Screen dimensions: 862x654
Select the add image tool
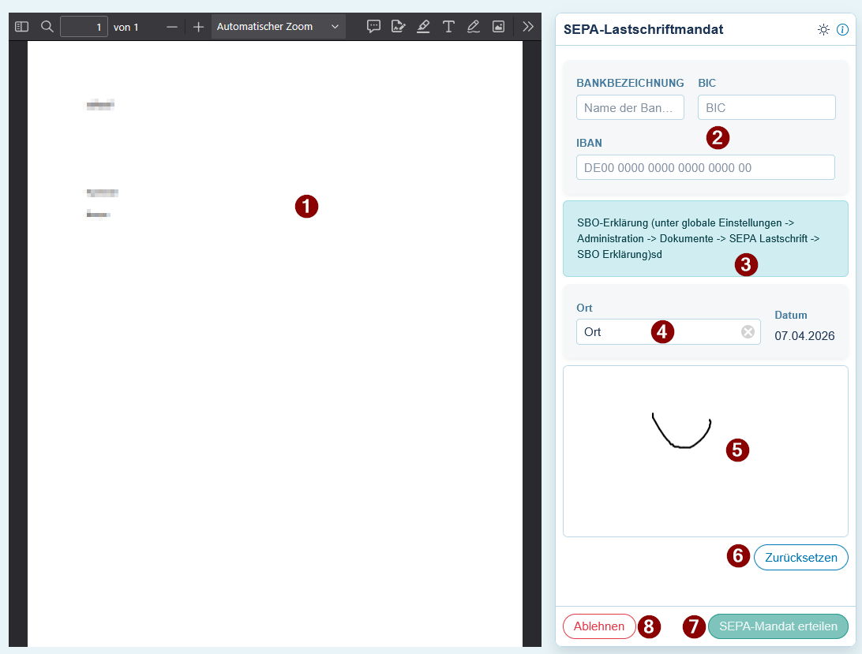pyautogui.click(x=498, y=26)
